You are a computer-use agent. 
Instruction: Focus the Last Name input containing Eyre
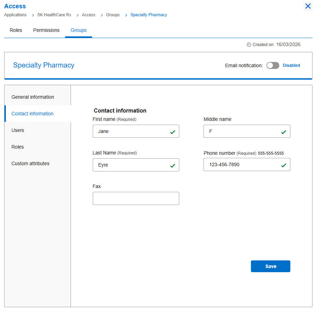click(x=136, y=165)
